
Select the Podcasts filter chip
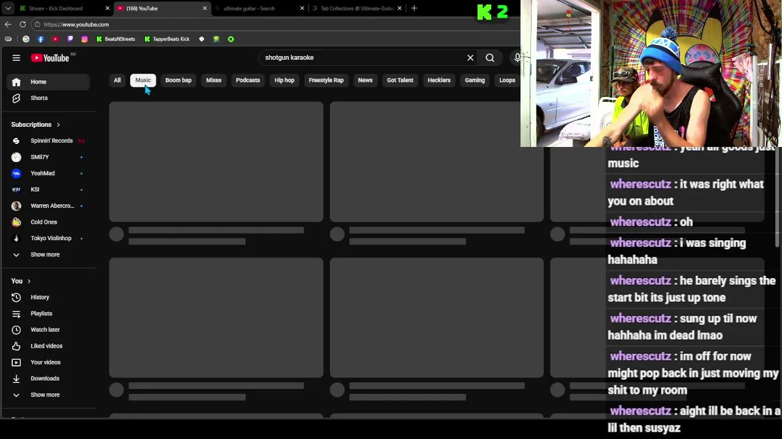[x=248, y=80]
